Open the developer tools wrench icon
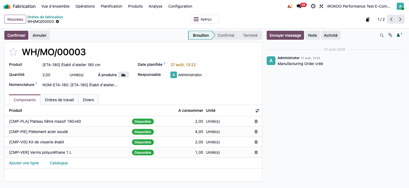 pos(321,6)
